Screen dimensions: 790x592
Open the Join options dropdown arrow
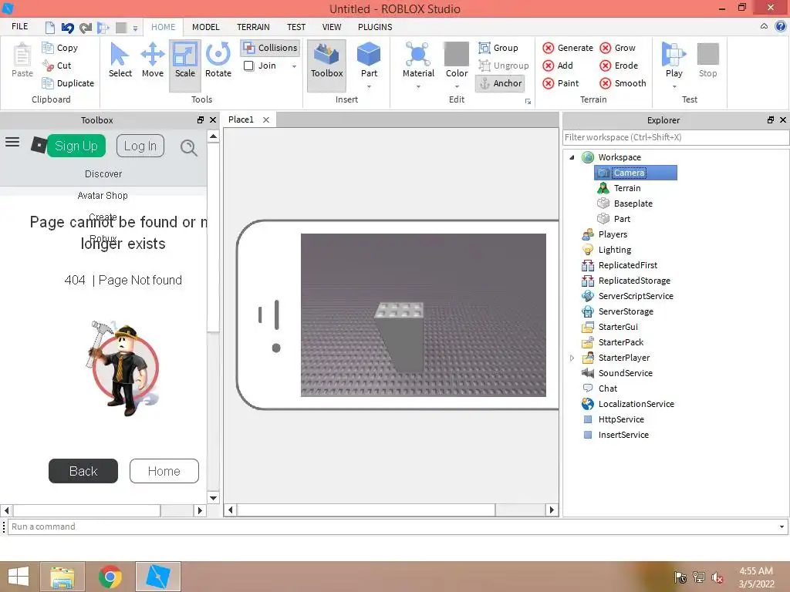294,66
